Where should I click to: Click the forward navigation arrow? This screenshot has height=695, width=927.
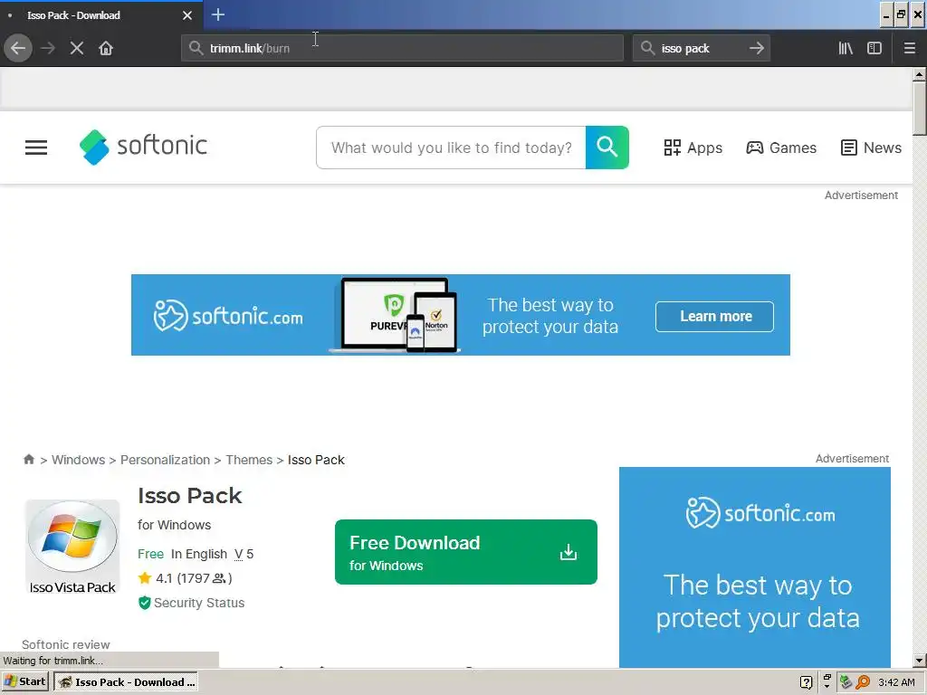coord(48,48)
